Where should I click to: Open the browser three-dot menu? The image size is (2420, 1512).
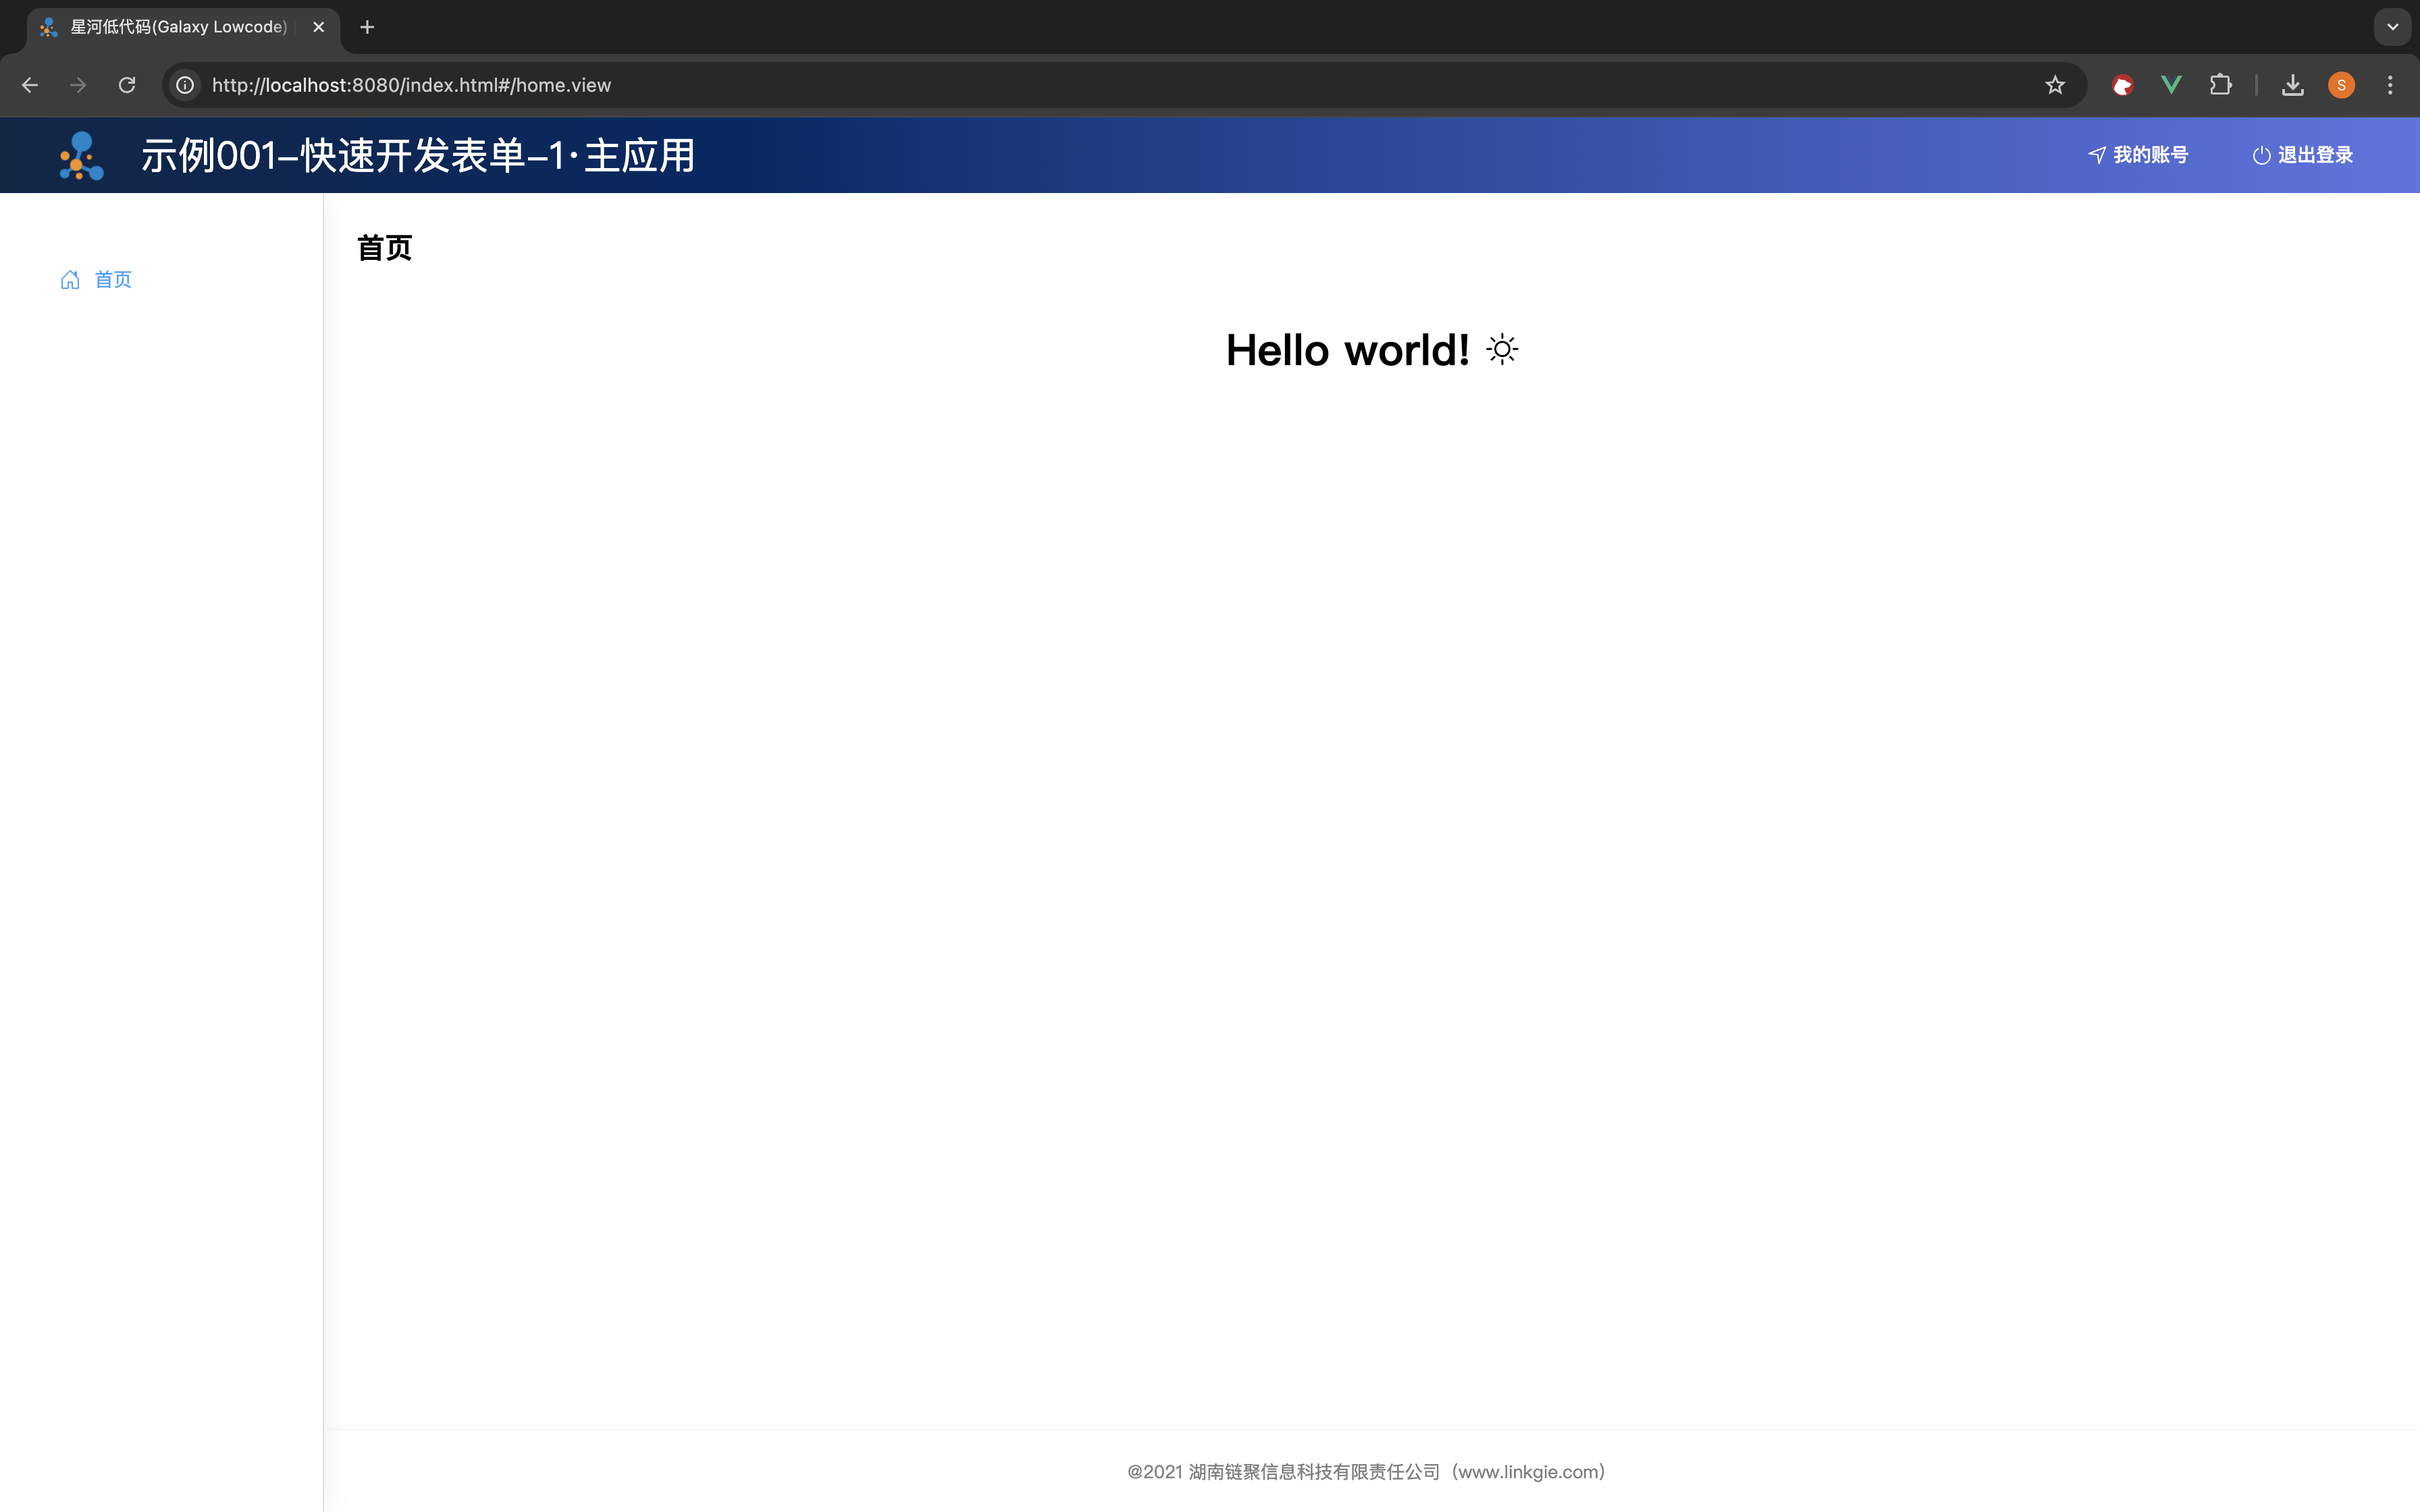pyautogui.click(x=2390, y=85)
